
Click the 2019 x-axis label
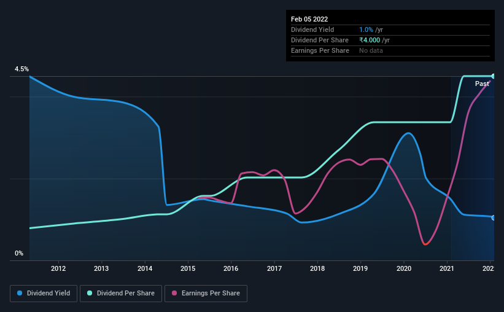point(360,268)
